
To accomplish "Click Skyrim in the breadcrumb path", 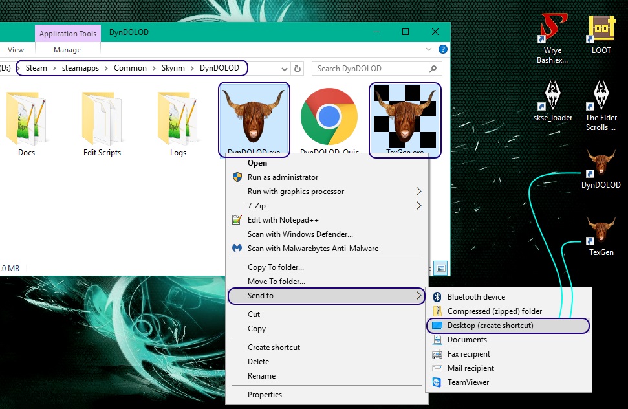I will (173, 68).
